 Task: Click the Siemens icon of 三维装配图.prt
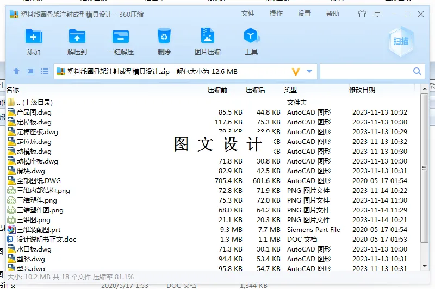coord(11,229)
